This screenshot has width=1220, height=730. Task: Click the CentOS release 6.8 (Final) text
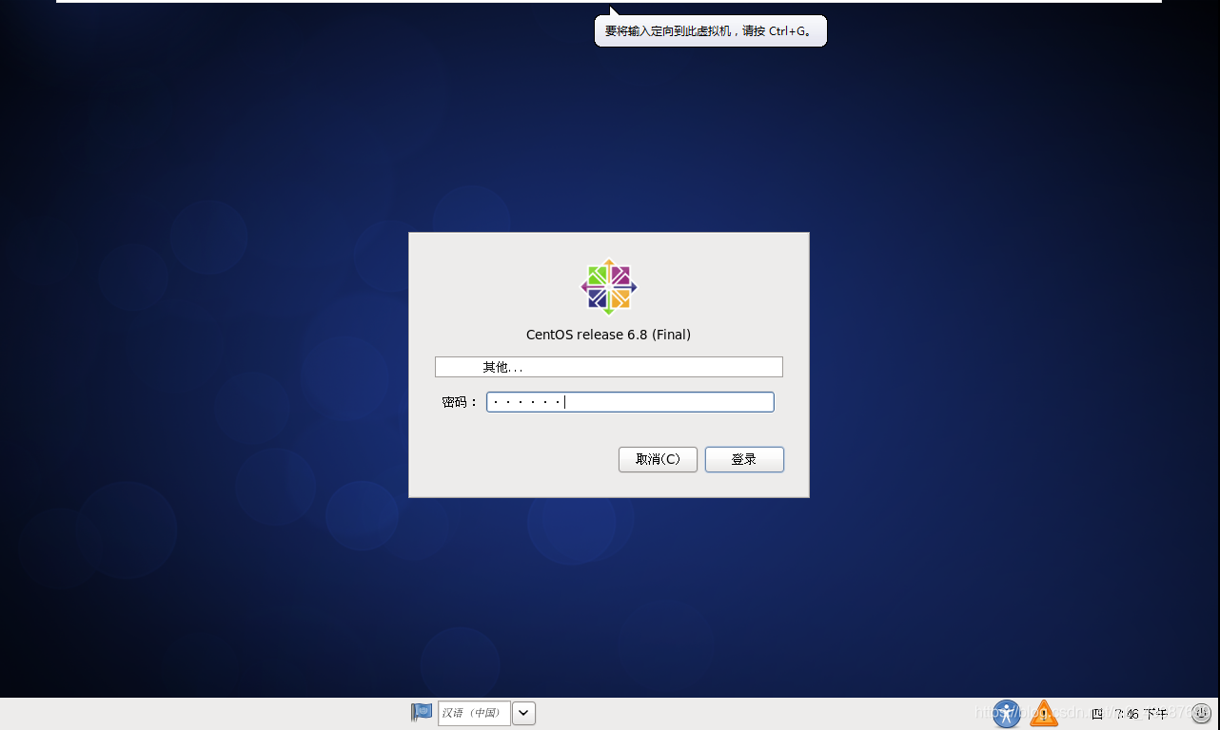pyautogui.click(x=609, y=335)
